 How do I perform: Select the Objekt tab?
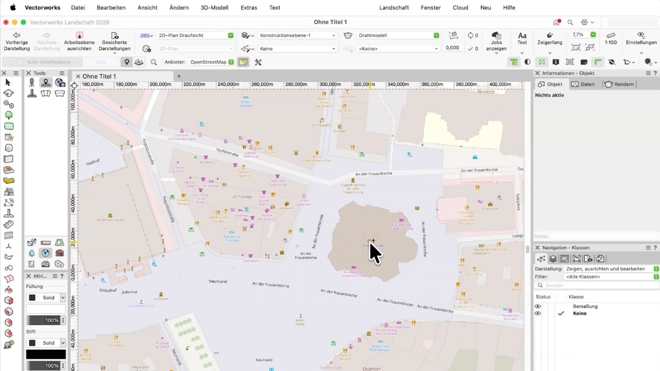coord(550,84)
